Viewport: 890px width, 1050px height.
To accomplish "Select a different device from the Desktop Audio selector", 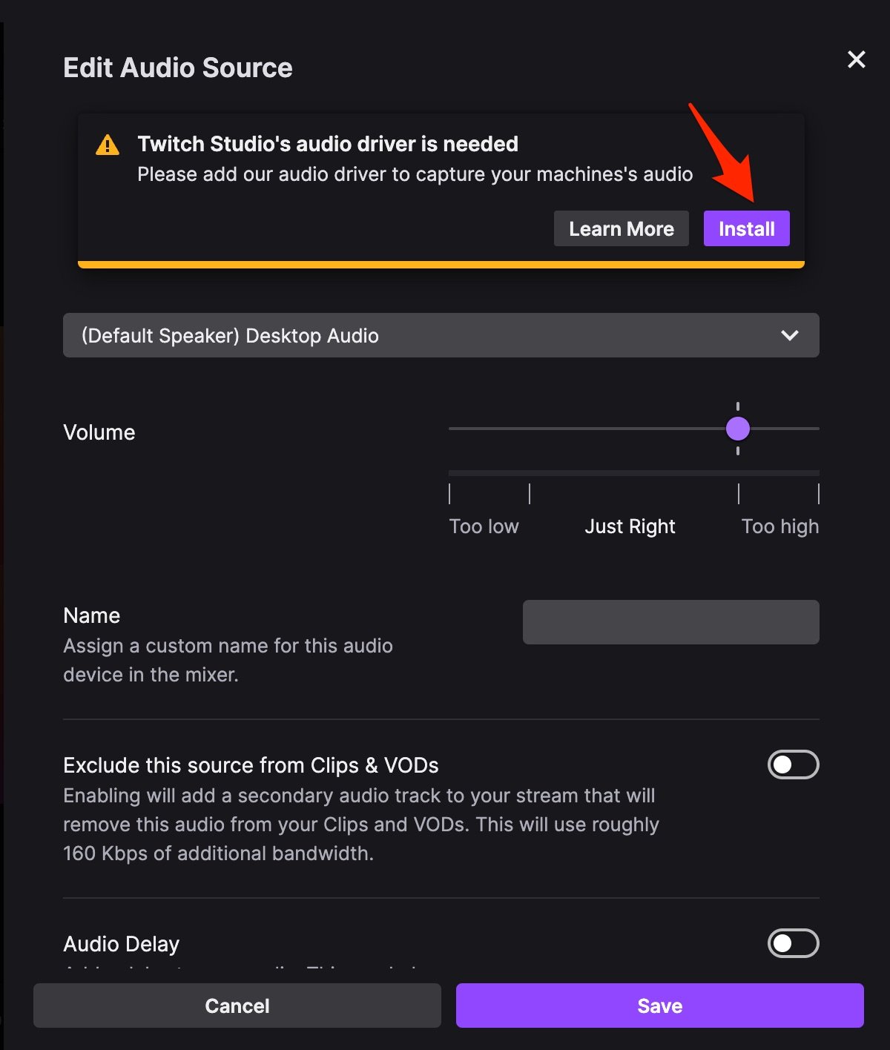I will 441,335.
